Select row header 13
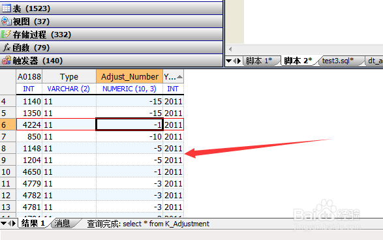Image resolution: width=383 pixels, height=240 pixels. pos(8,207)
